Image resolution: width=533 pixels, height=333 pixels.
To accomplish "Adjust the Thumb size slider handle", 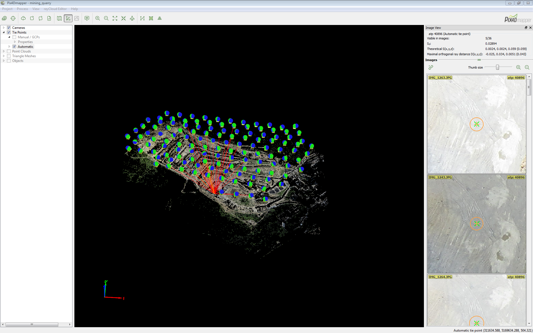I will point(497,67).
